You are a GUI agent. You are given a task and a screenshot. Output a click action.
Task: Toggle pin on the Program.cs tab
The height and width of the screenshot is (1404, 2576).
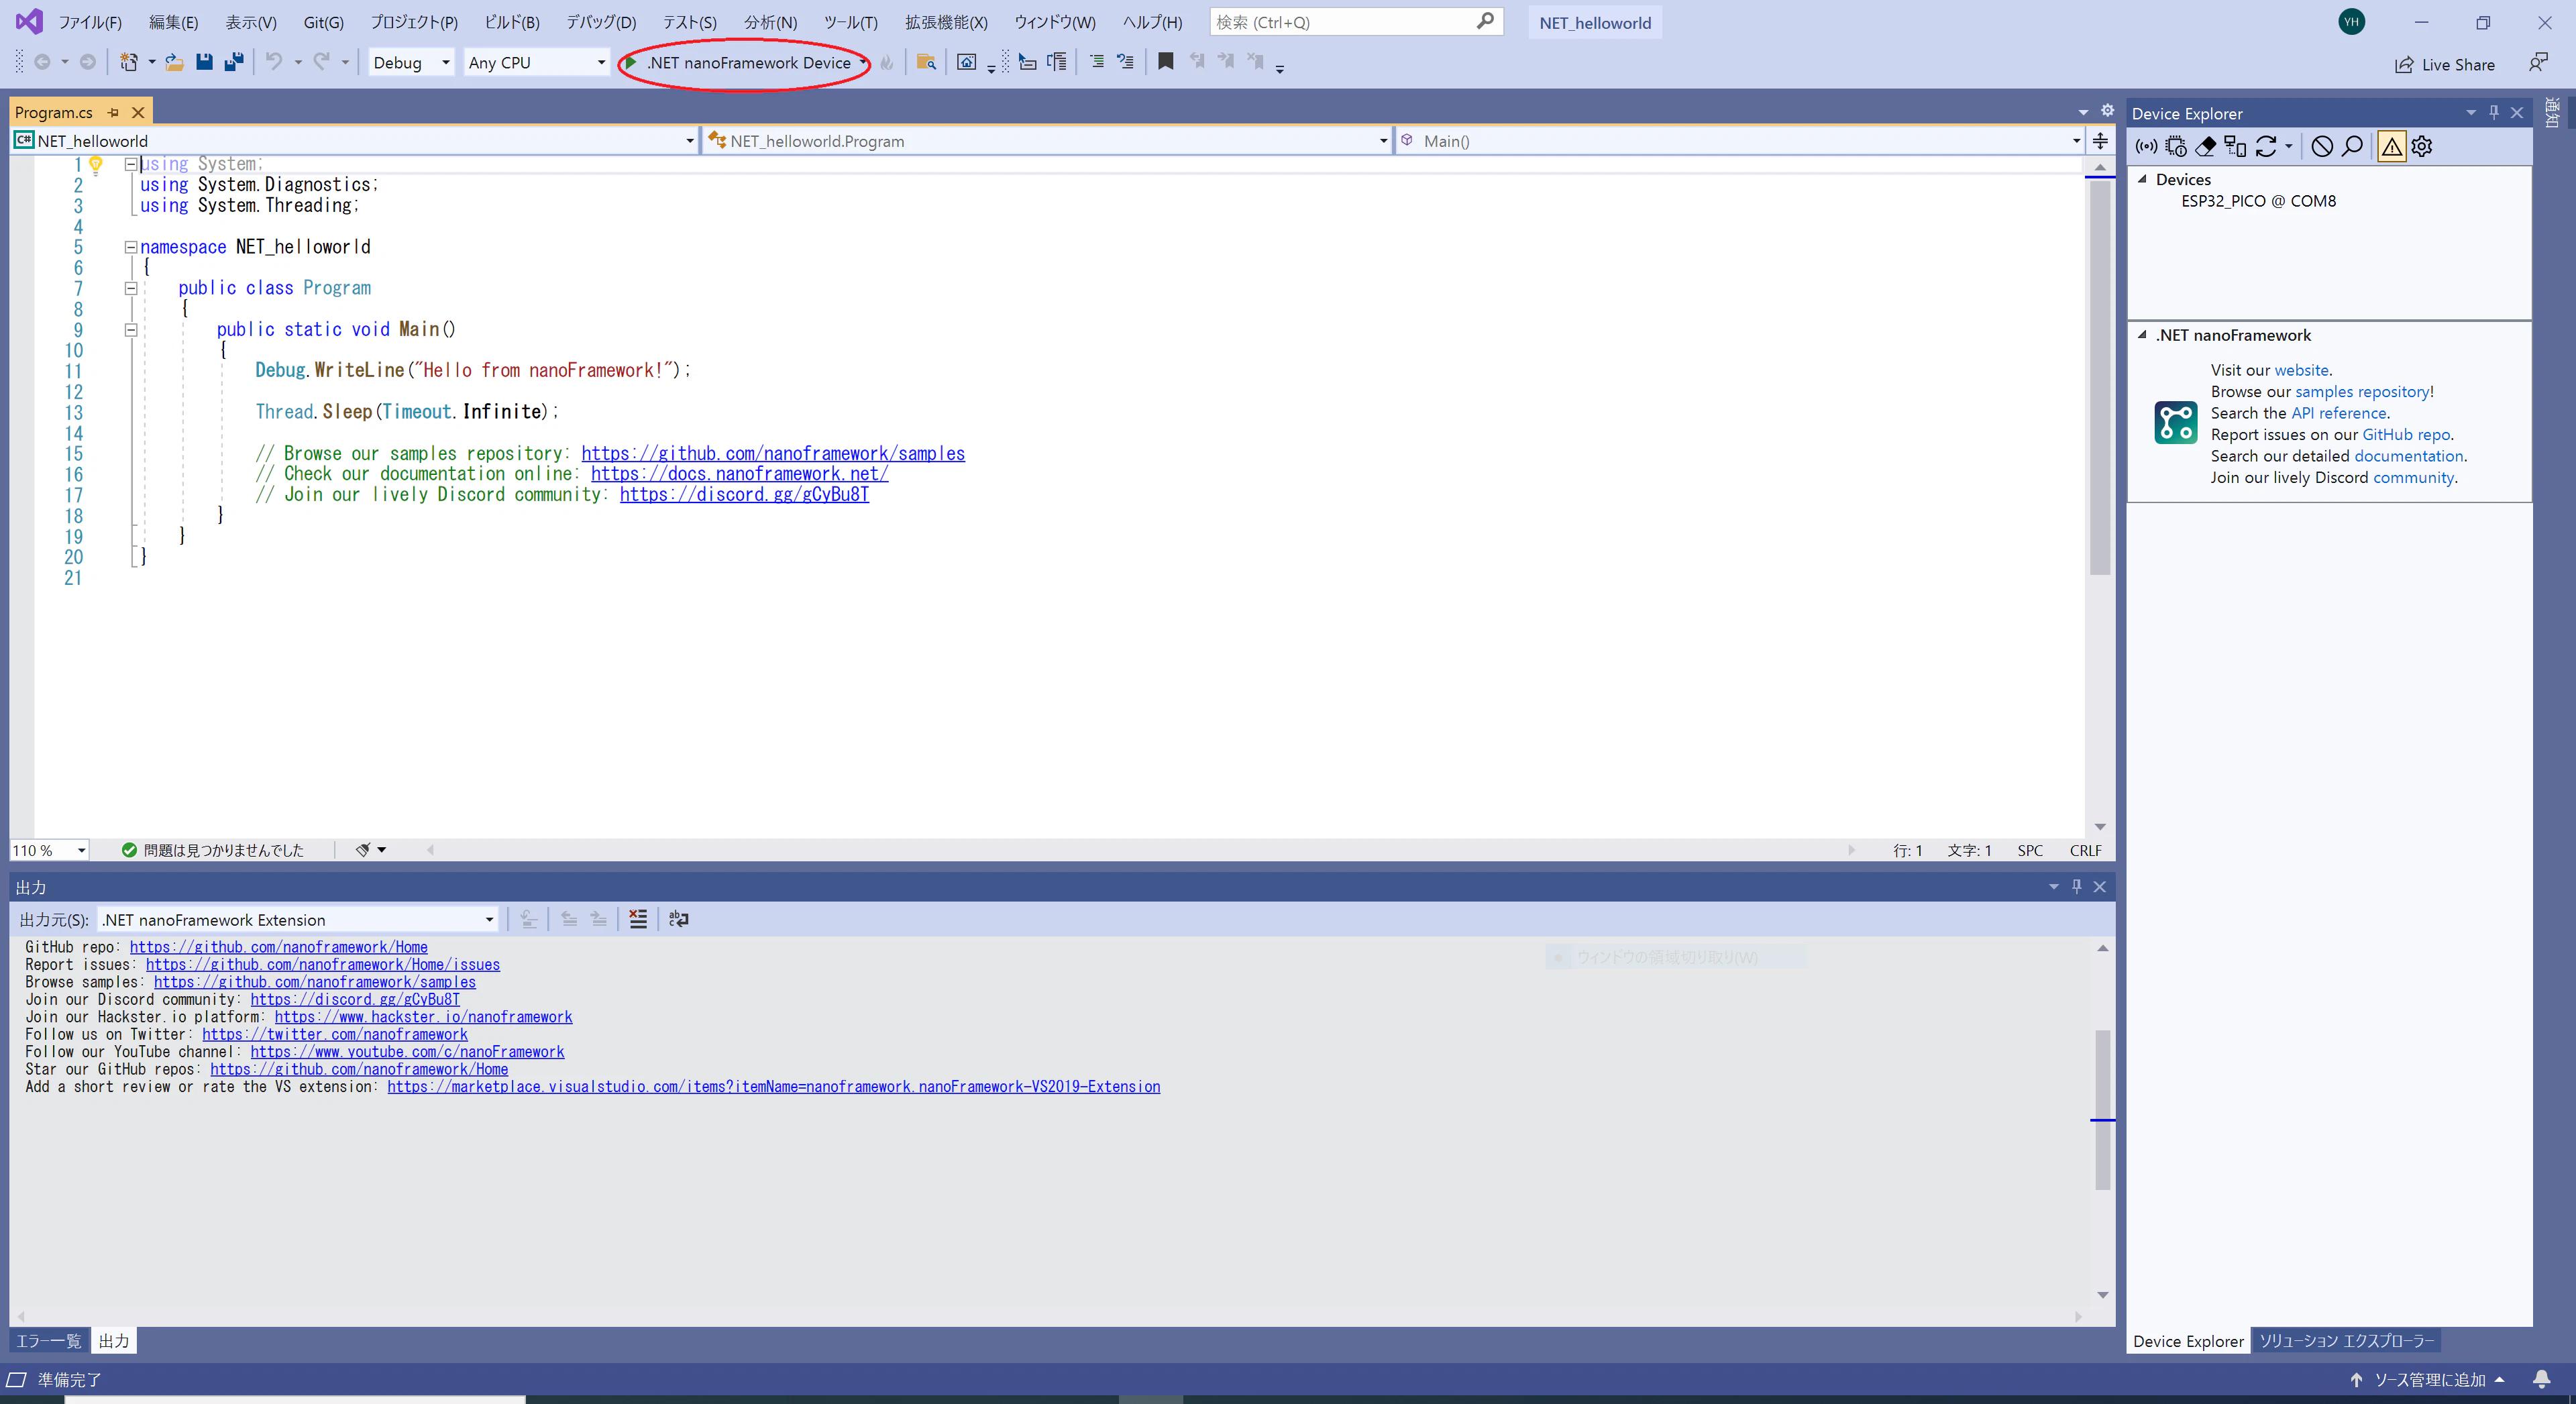click(x=113, y=112)
